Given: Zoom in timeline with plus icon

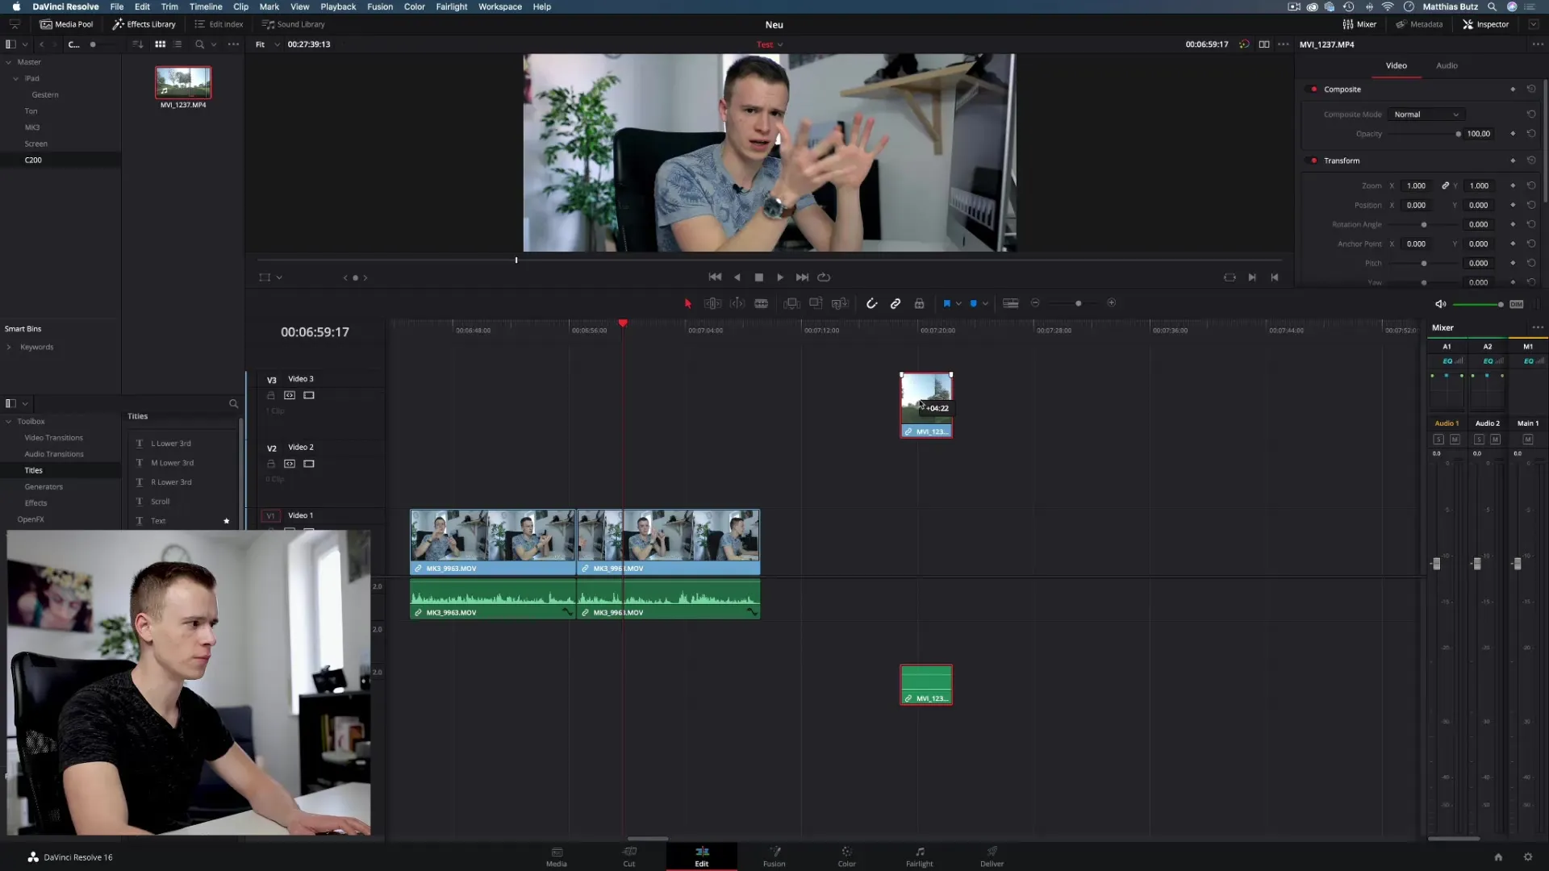Looking at the screenshot, I should click(1111, 303).
